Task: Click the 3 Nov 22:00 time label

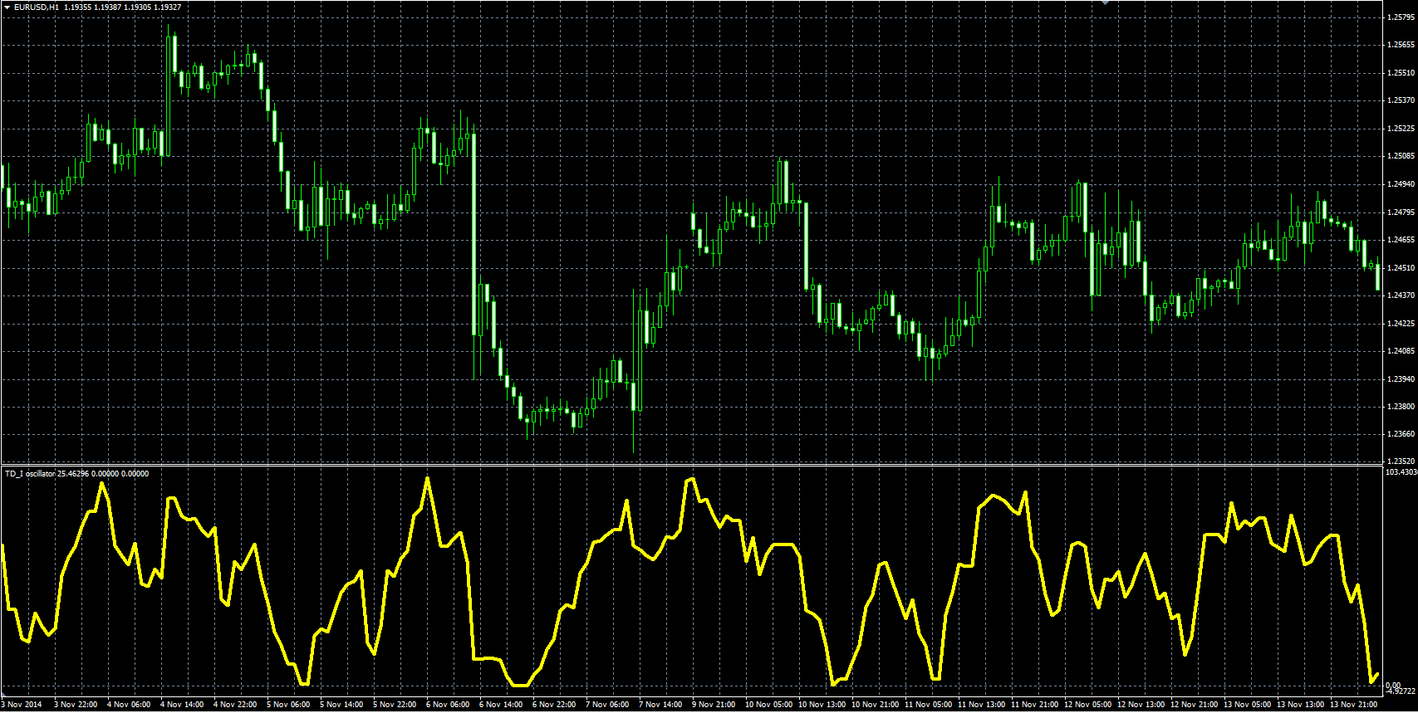Action: tap(76, 705)
